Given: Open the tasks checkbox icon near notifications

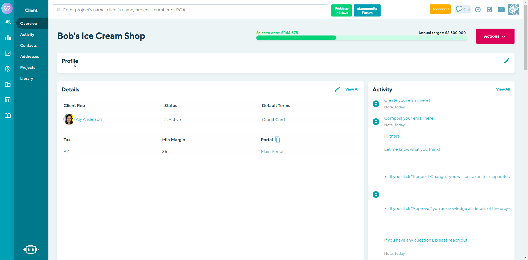Looking at the screenshot, I should [x=490, y=10].
